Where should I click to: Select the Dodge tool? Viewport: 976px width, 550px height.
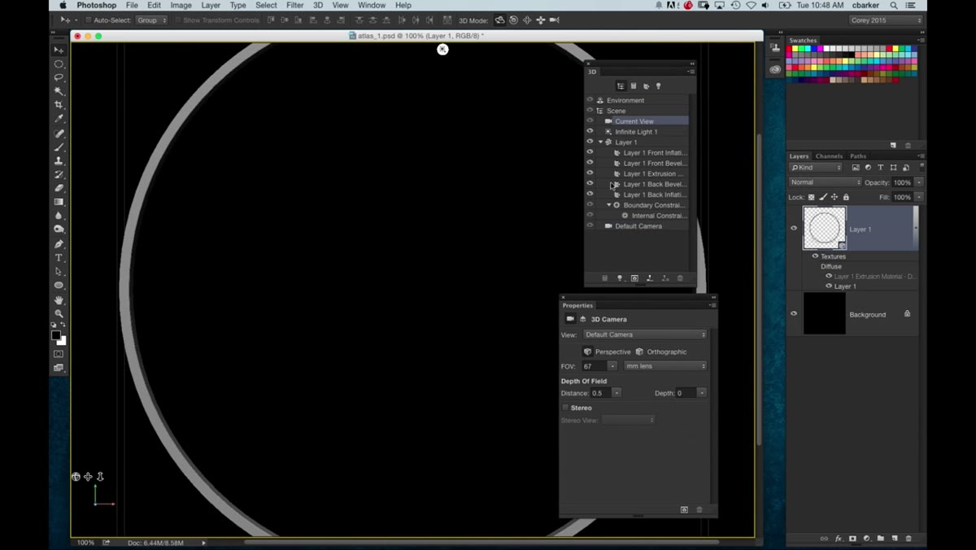[59, 230]
